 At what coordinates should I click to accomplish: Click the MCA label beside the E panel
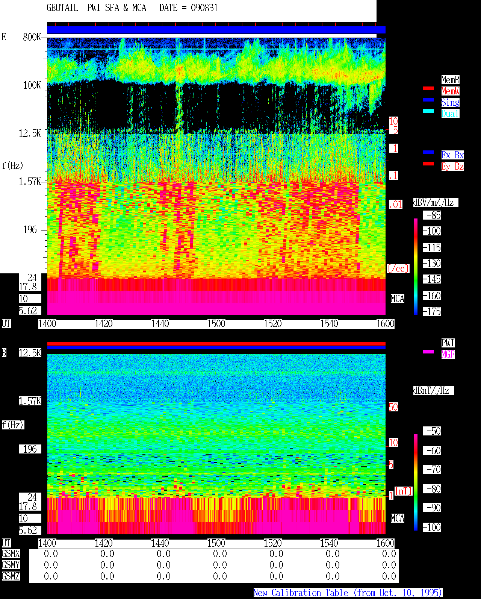click(x=398, y=299)
